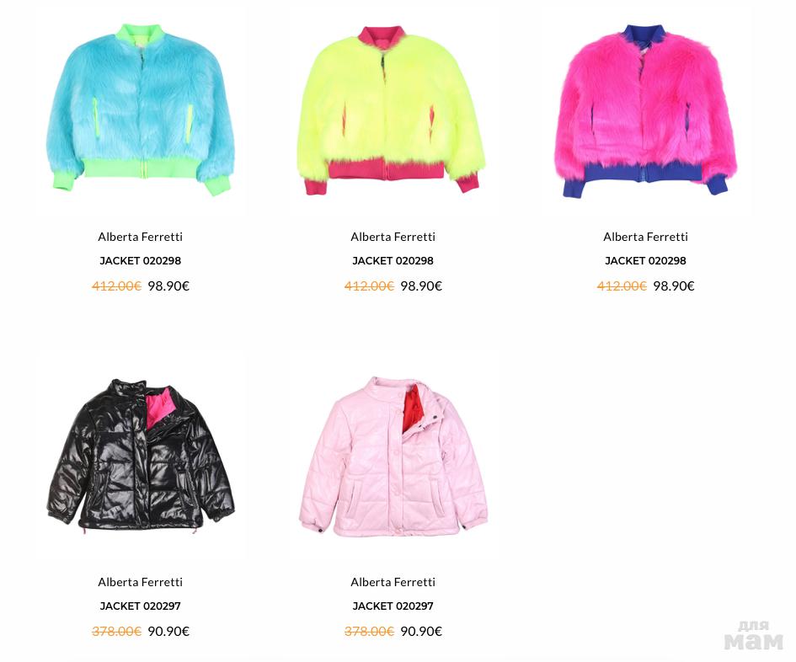
Task: Open JACKET 020298 title under yellow jacket
Action: pos(393,261)
